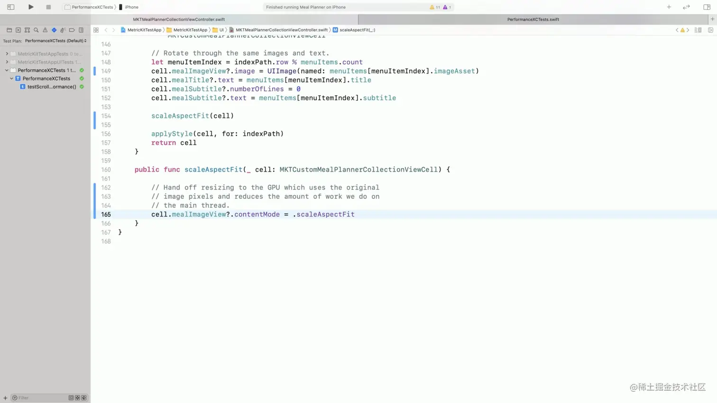The image size is (717, 403).
Task: Open the related items grid menu
Action: [x=96, y=30]
